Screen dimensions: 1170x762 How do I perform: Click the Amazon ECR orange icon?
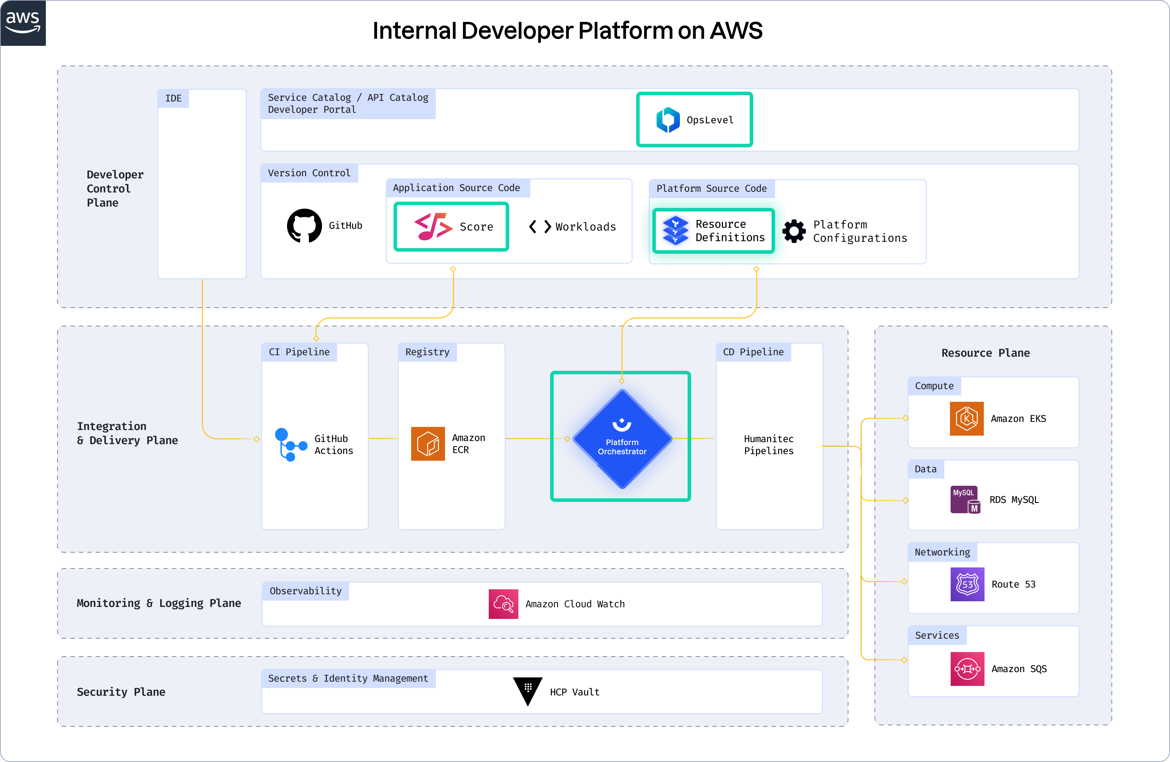(428, 444)
